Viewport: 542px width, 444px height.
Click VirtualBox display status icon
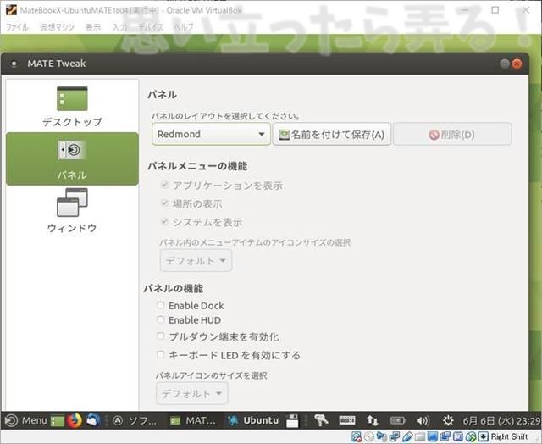[x=433, y=436]
